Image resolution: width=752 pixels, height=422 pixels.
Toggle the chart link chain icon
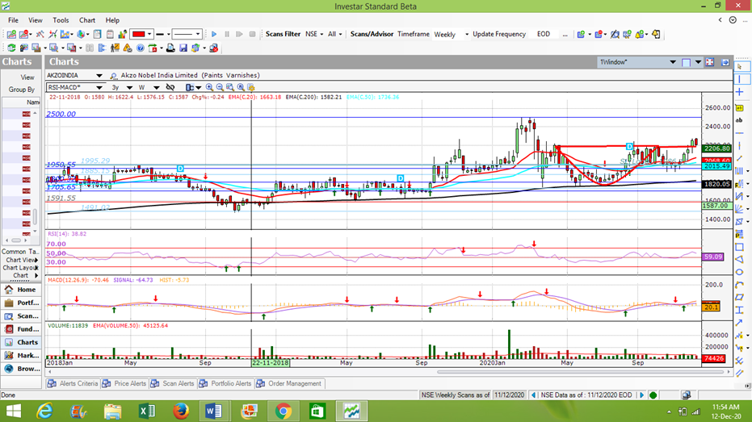click(170, 87)
